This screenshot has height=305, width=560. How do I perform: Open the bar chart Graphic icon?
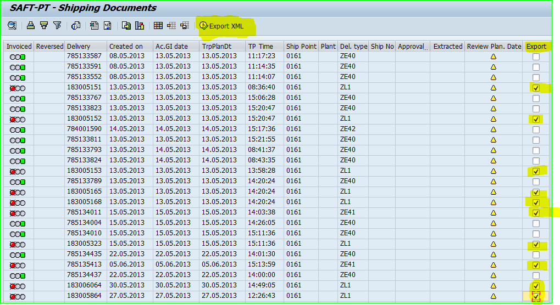point(140,25)
